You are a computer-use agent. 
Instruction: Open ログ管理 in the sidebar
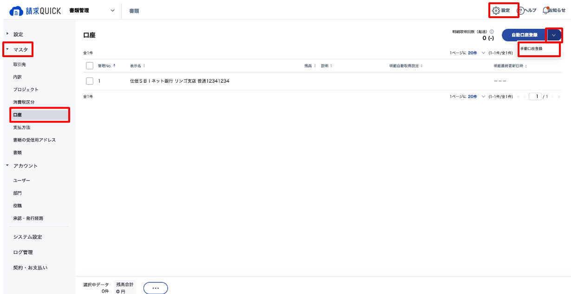23,252
